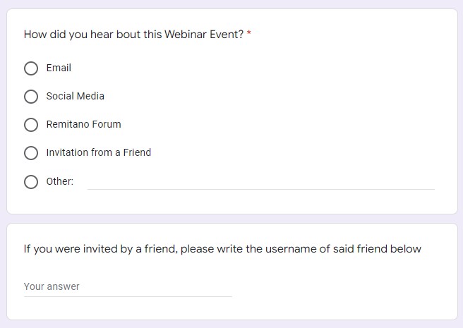463x328 pixels.
Task: Click the Remitano Forum label text
Action: click(83, 124)
